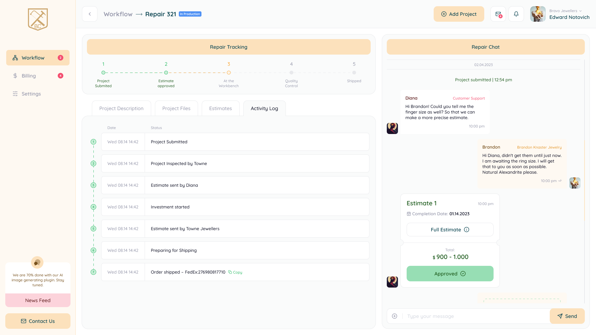Switch to the Project Description tab
The height and width of the screenshot is (335, 596).
(121, 108)
